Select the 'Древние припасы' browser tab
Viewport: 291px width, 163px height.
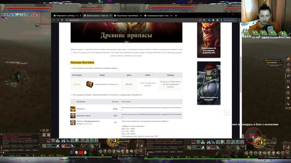coord(97,16)
